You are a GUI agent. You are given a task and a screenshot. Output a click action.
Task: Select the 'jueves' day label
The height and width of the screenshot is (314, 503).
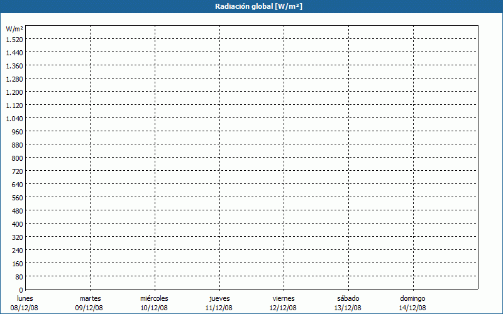coord(219,298)
